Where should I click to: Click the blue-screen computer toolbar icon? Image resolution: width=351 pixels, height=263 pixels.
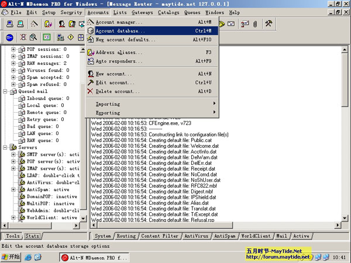coord(9,24)
